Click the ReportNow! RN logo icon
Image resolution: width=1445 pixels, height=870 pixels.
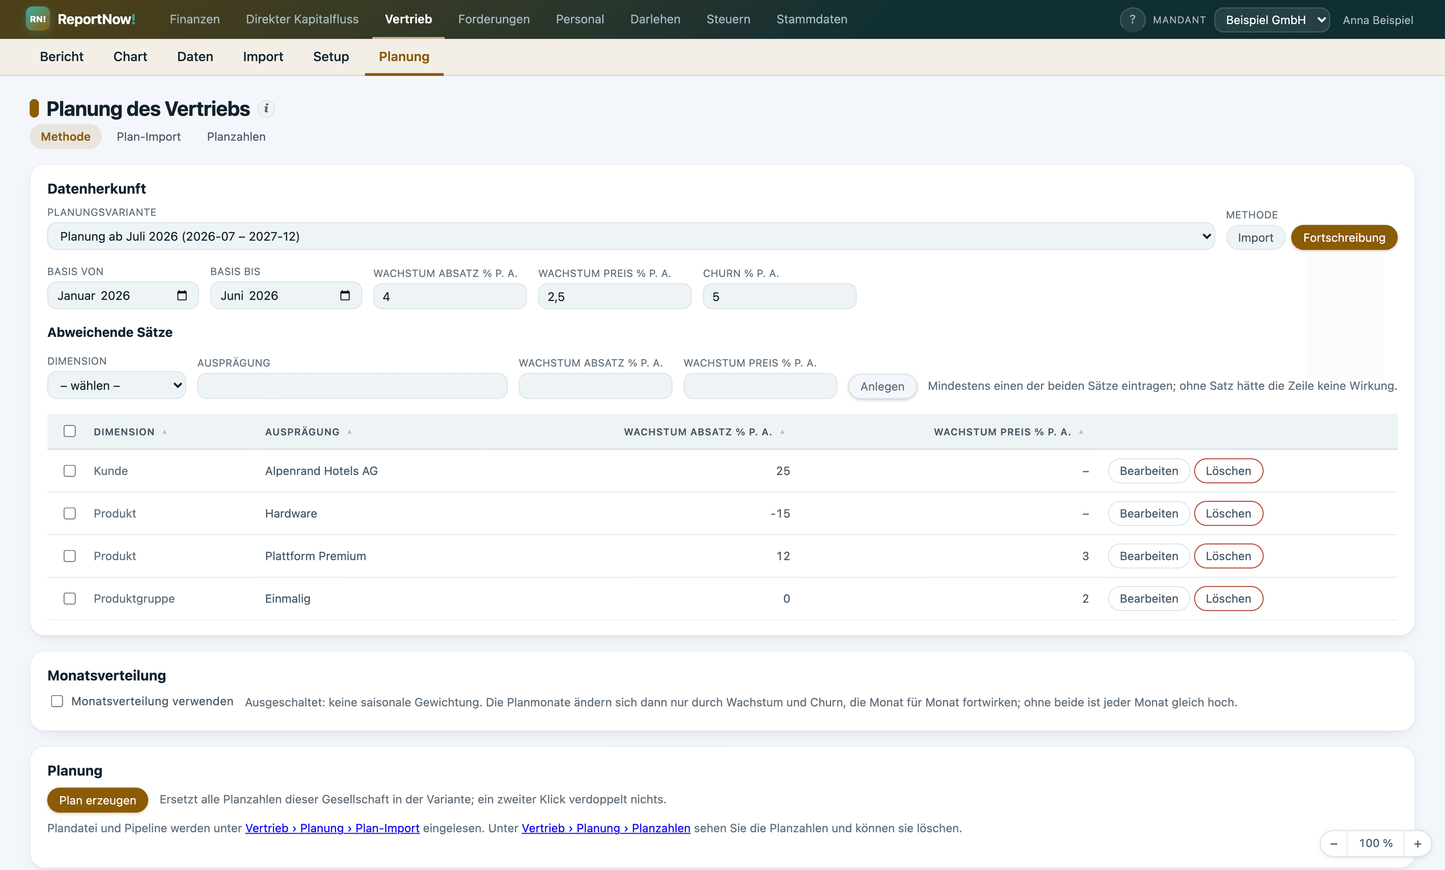(38, 19)
